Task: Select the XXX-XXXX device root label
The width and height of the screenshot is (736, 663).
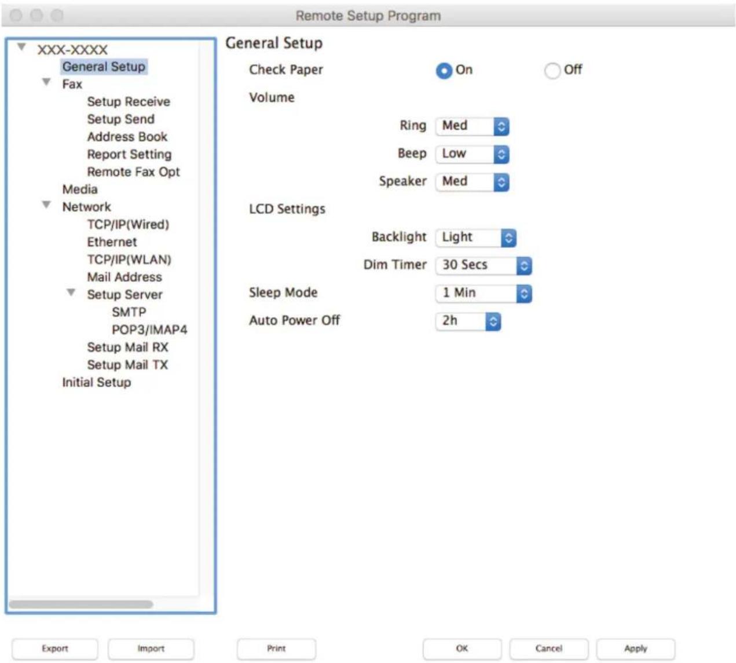Action: coord(72,50)
